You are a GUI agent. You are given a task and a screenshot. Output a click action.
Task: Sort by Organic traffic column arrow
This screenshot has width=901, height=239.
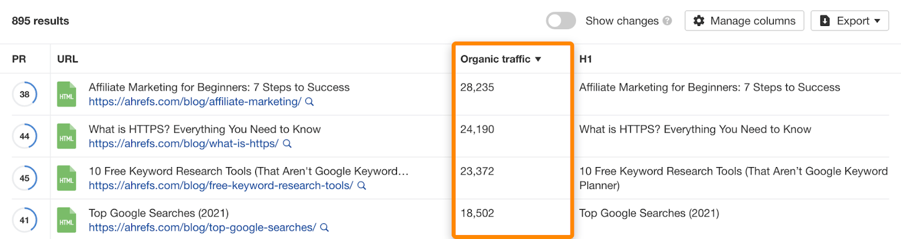(538, 59)
